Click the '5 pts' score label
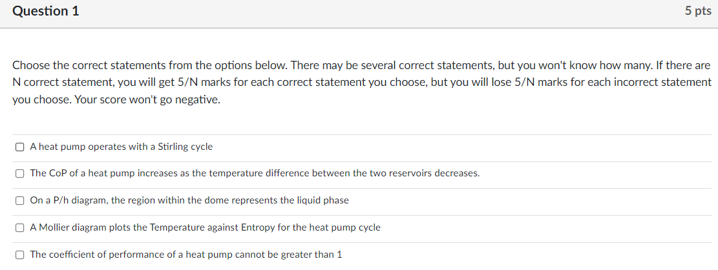Screen dimensions: 718x270 point(698,12)
